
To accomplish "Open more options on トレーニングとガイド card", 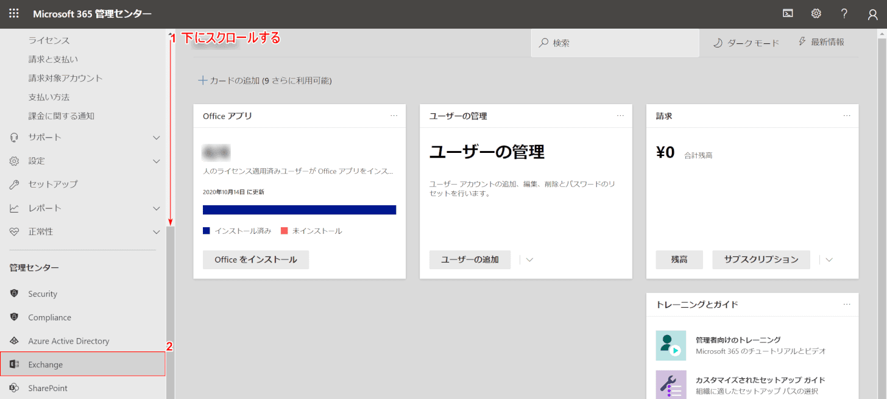I will click(847, 304).
